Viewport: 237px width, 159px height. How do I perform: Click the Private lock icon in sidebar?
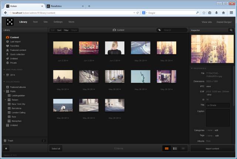coord(7,63)
